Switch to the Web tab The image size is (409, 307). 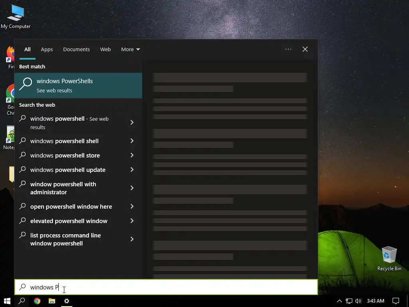[105, 49]
